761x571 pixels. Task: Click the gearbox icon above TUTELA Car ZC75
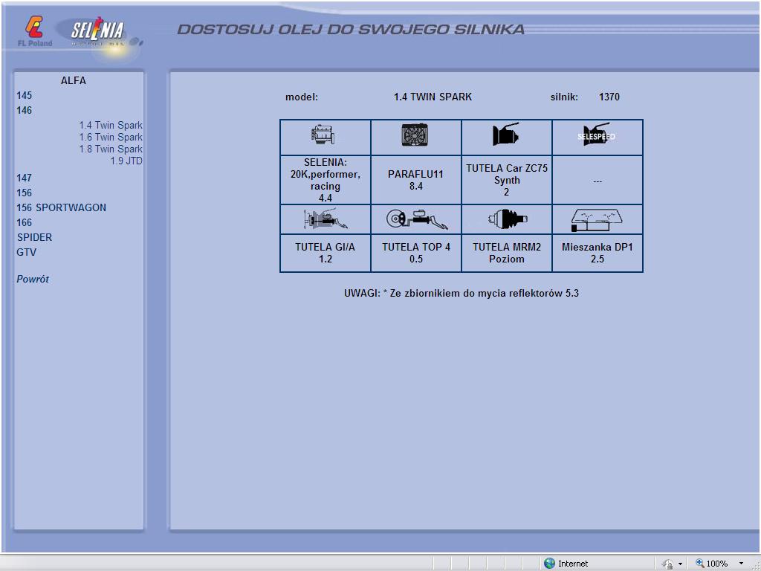coord(506,135)
